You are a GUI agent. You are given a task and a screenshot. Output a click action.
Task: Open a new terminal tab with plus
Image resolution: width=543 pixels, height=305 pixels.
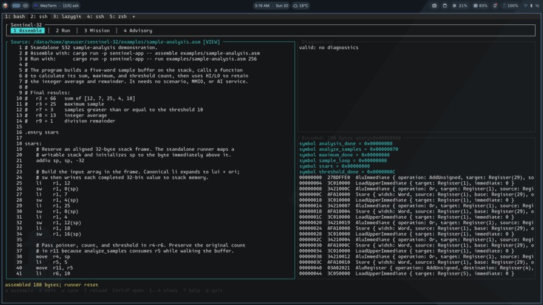coord(133,16)
